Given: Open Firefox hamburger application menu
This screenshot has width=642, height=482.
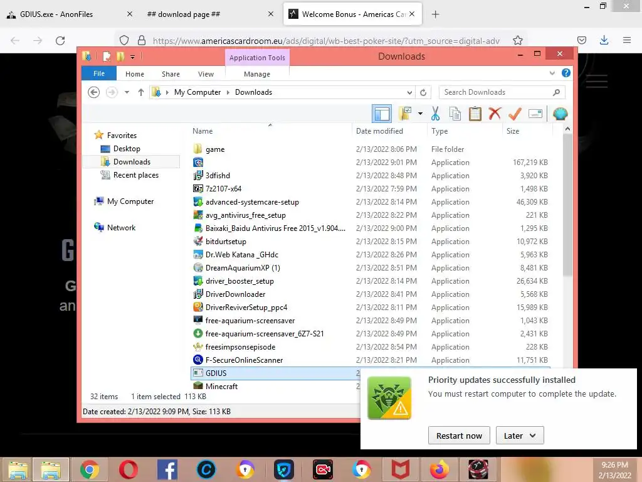Looking at the screenshot, I should pos(627,40).
